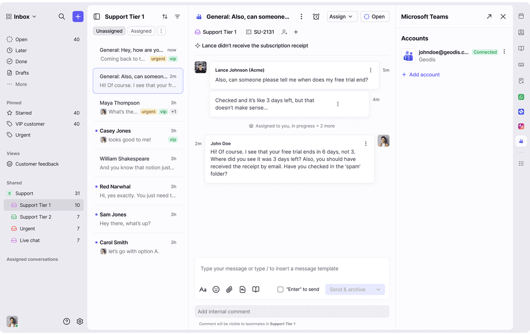Open contact details icon in right rail

(x=521, y=32)
